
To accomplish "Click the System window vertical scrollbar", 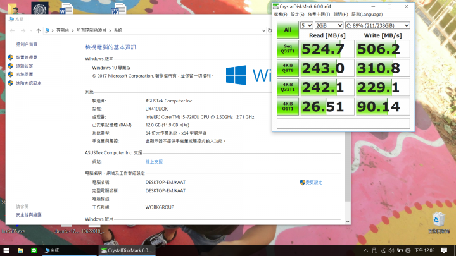I will (348, 167).
